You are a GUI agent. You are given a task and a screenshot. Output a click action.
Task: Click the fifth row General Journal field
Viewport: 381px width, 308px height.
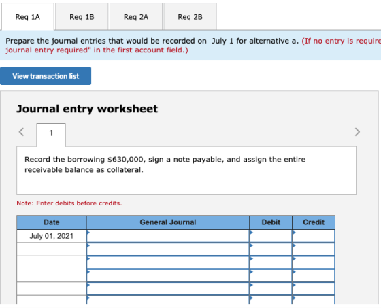(168, 288)
